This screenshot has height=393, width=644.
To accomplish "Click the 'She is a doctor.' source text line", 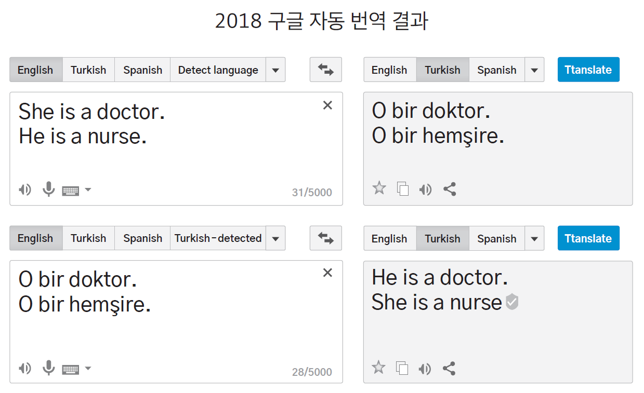I will pyautogui.click(x=92, y=112).
